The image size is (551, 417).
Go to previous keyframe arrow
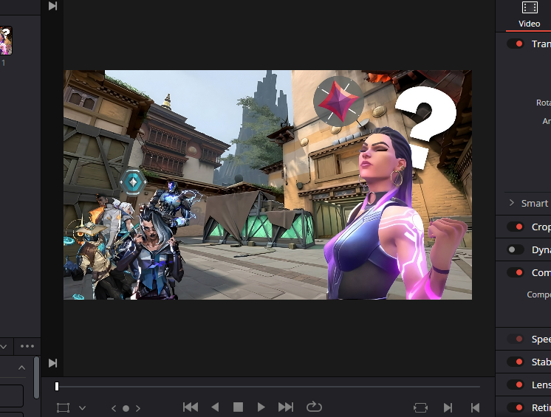(x=114, y=408)
